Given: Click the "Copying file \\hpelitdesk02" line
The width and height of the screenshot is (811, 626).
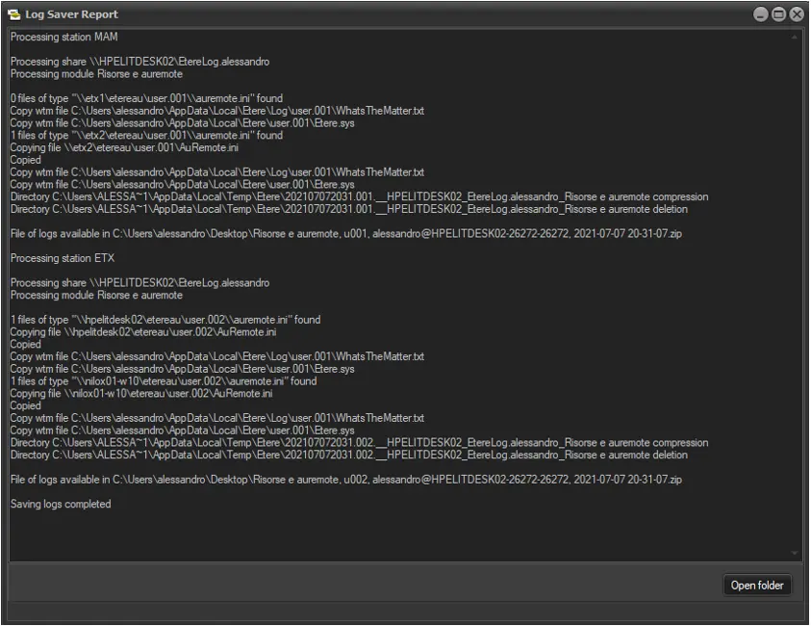Looking at the screenshot, I should pos(143,332).
